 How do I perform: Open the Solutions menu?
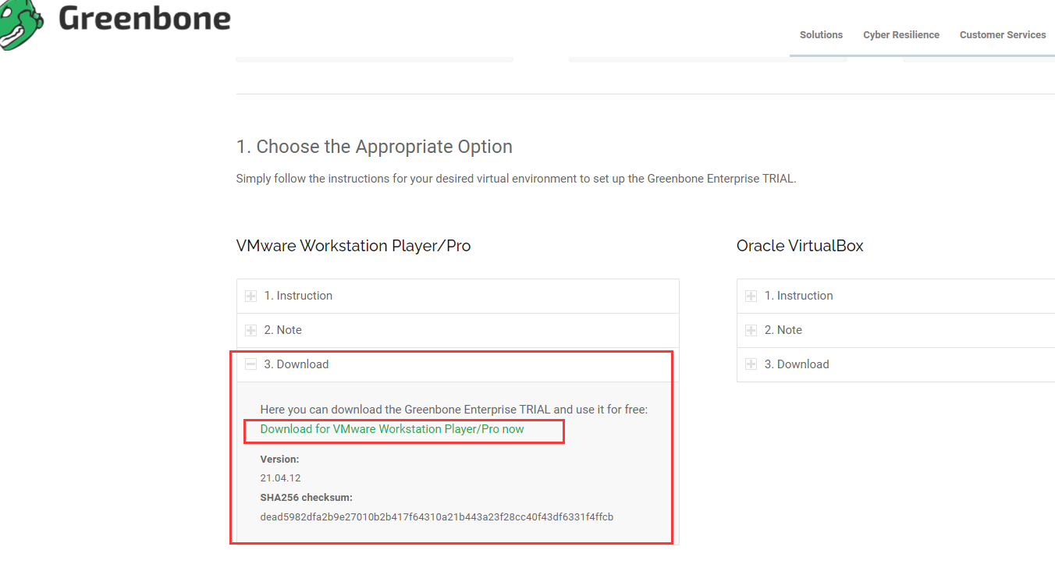tap(821, 35)
